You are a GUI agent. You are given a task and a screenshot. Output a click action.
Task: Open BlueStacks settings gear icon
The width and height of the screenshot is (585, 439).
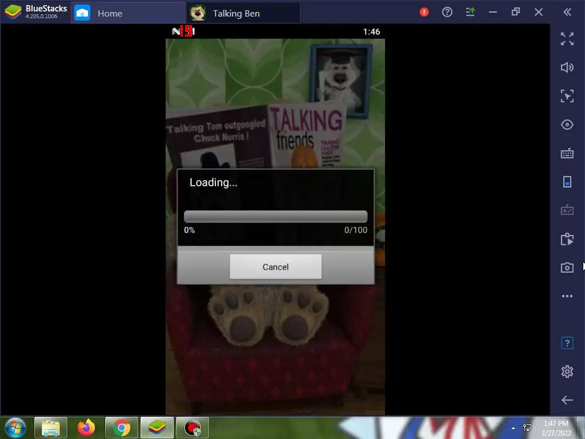tap(567, 372)
